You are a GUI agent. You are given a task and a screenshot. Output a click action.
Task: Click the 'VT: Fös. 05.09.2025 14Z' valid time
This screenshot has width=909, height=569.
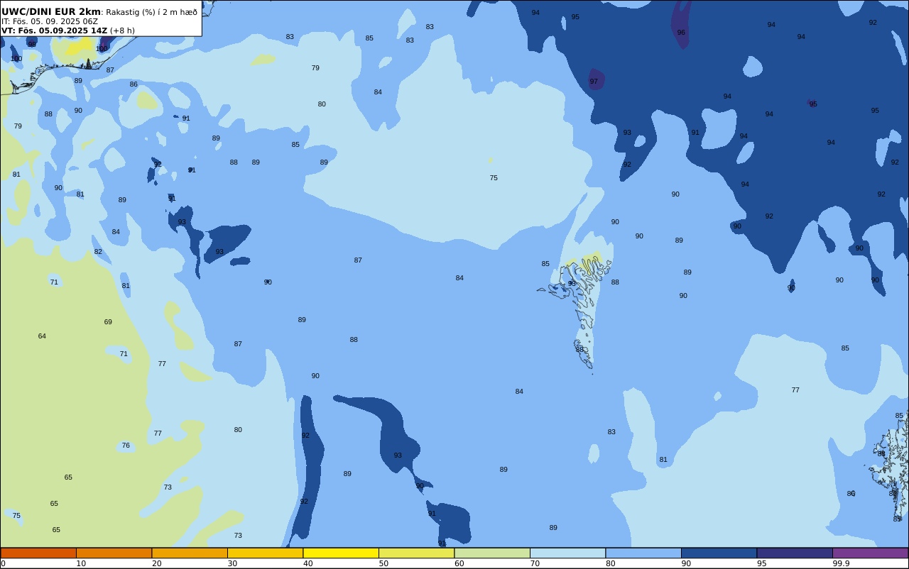pyautogui.click(x=54, y=31)
